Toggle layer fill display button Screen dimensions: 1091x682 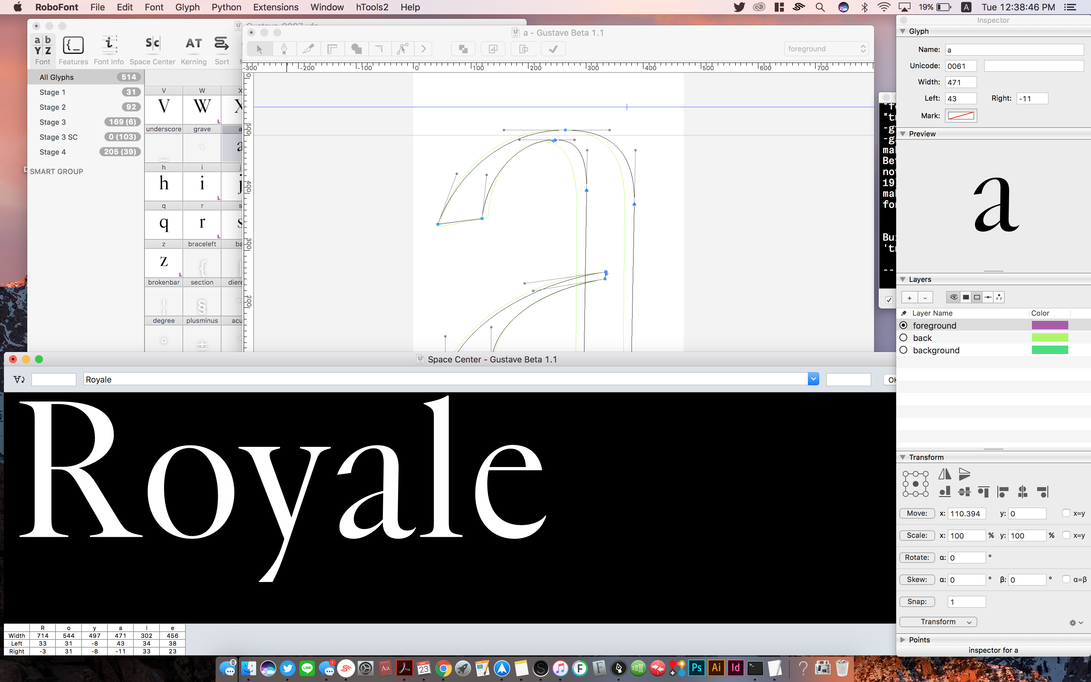coord(966,297)
